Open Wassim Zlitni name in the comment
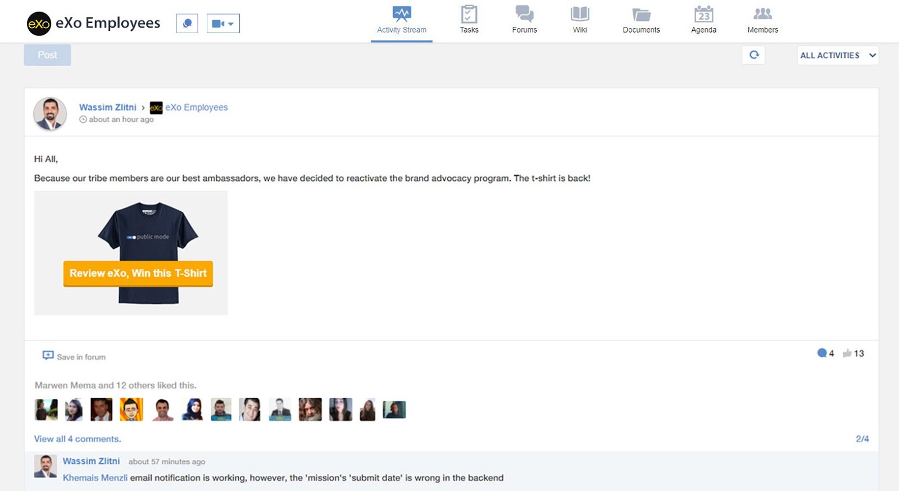Viewport: 899px width, 491px height. pos(91,461)
